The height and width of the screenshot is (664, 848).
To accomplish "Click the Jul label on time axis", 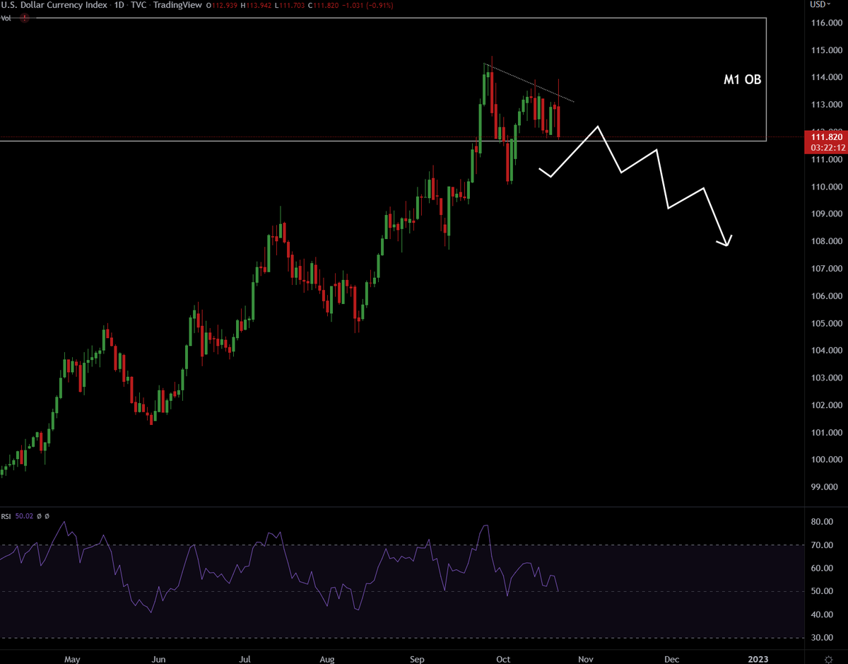I will (x=245, y=659).
